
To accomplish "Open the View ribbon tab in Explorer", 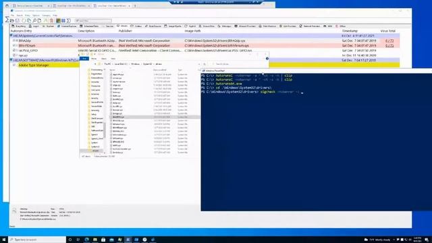I will (113, 59).
